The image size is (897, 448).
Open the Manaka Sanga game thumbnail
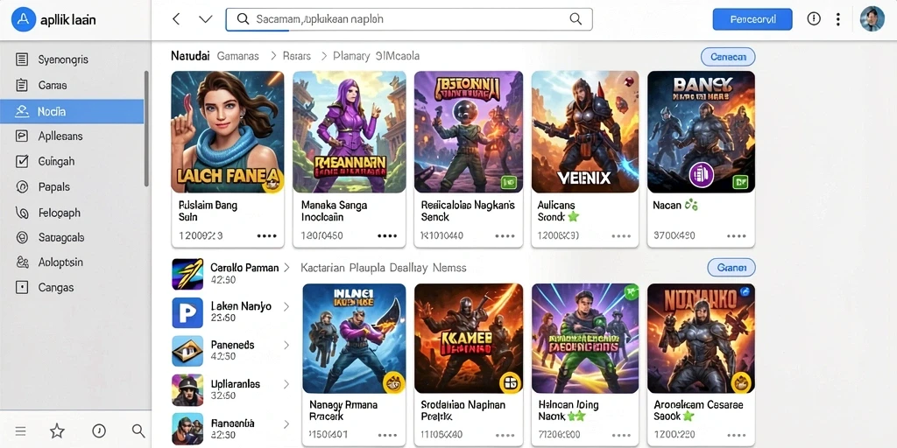point(350,131)
